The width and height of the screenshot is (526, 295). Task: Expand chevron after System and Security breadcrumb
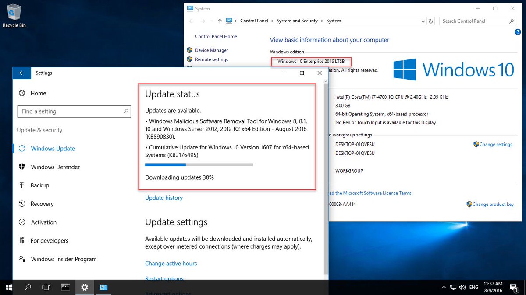click(x=322, y=21)
